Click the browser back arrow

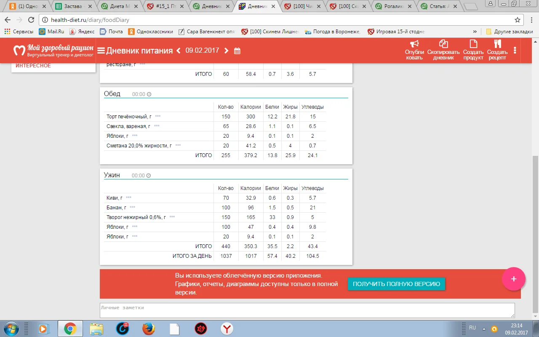click(8, 20)
